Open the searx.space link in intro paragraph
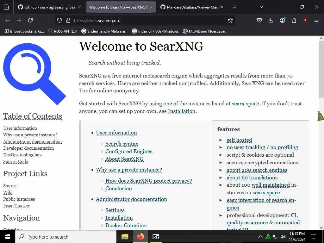The width and height of the screenshot is (324, 243). click(245, 103)
